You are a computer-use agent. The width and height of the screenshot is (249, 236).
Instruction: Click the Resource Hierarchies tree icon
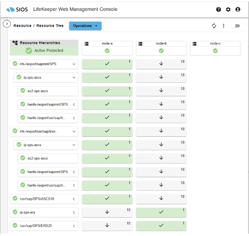[15, 43]
